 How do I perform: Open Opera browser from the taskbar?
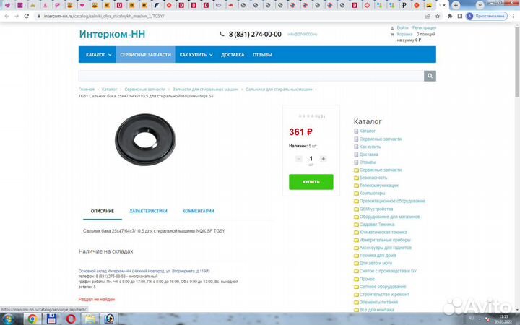[70, 318]
